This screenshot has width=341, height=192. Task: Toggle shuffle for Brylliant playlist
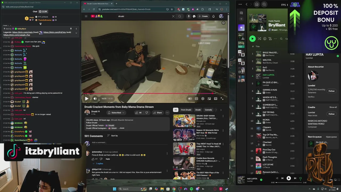259,39
